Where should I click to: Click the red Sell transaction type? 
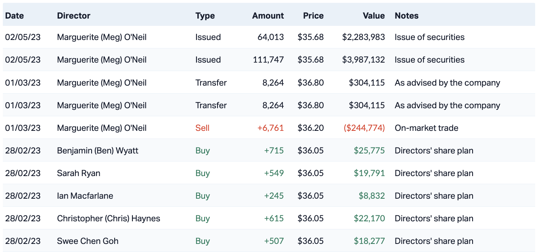(x=203, y=128)
